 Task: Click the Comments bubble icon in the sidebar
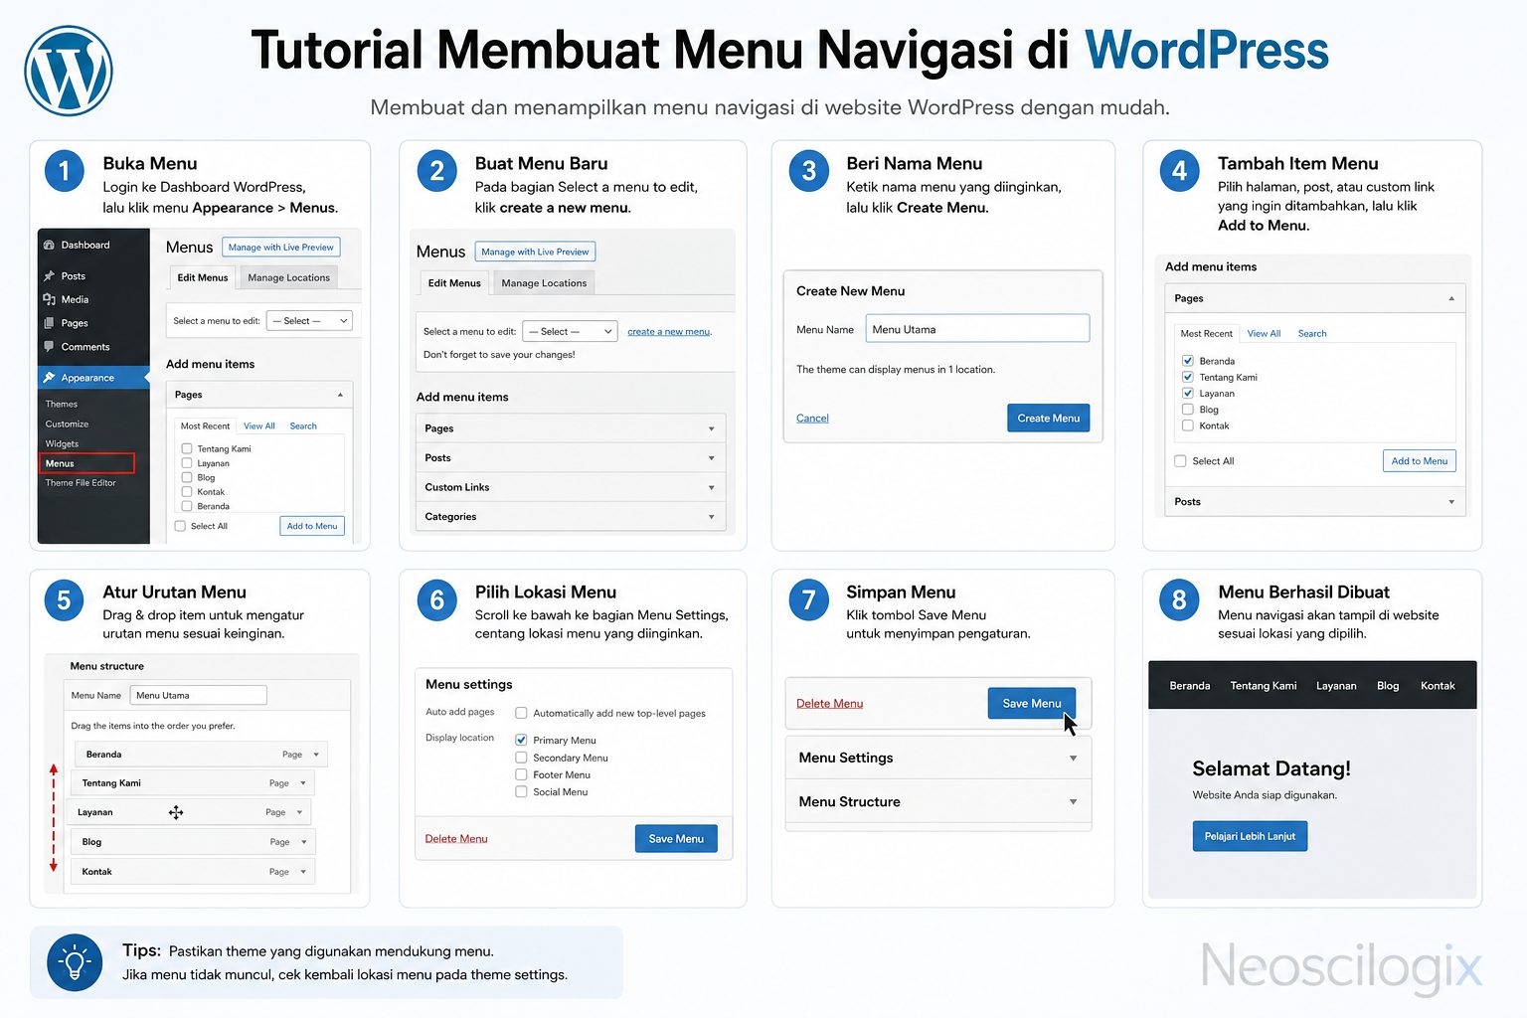click(x=49, y=347)
